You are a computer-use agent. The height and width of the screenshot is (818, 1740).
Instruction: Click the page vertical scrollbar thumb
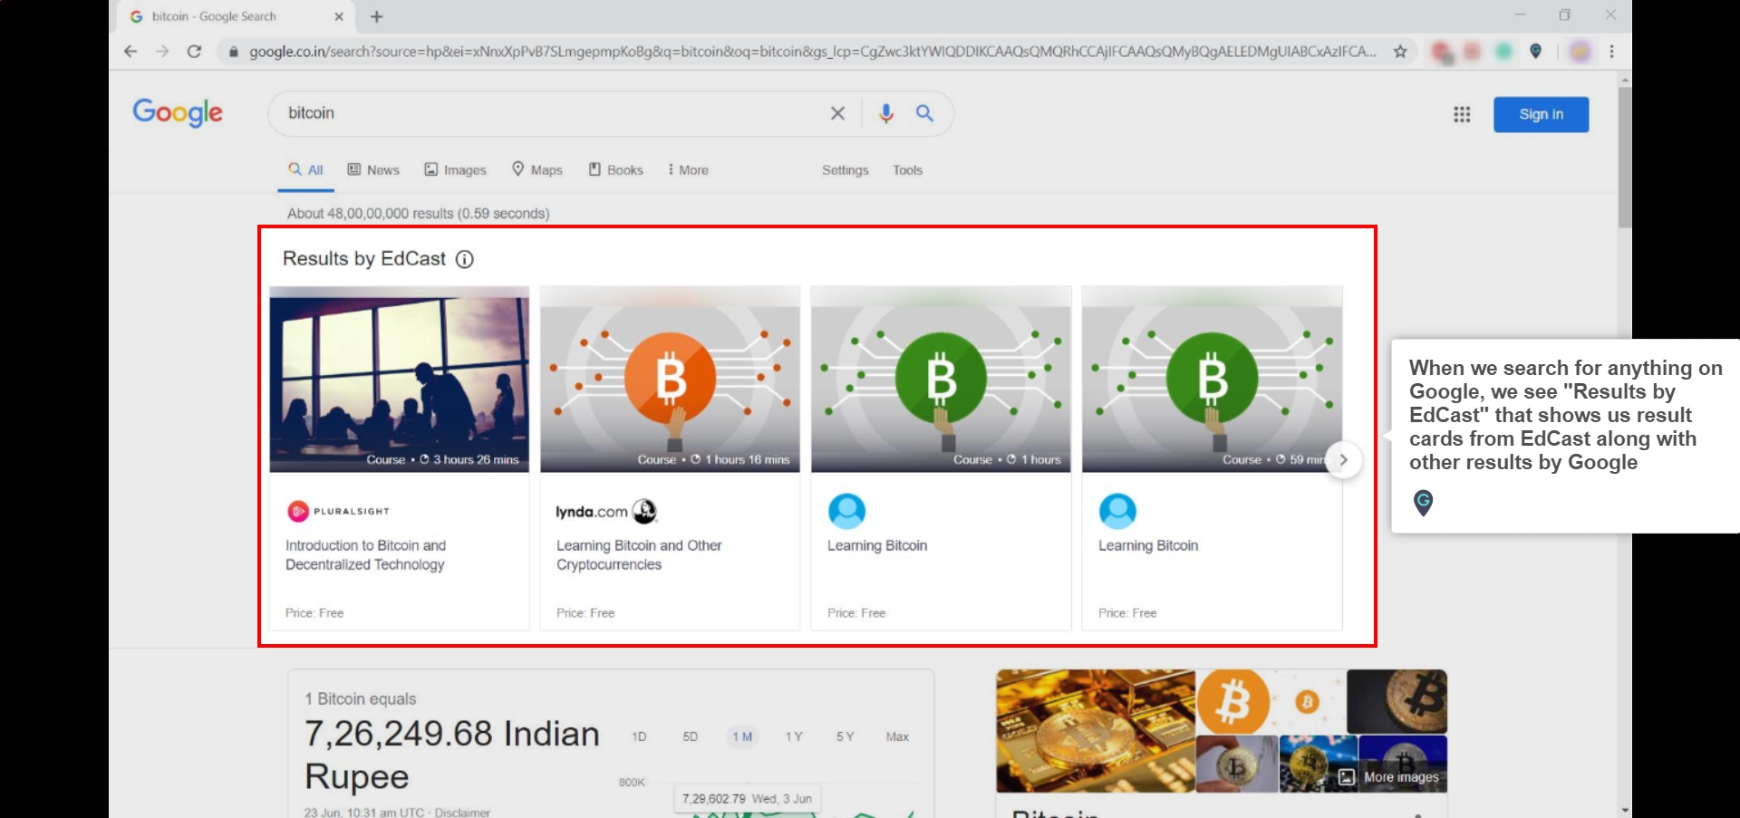(1624, 159)
